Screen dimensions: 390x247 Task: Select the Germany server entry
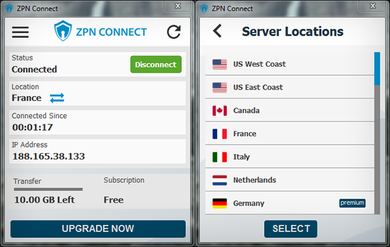[290, 203]
